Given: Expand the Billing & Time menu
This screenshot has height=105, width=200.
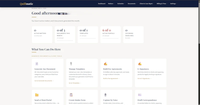Looking at the screenshot, I should coord(162,3).
